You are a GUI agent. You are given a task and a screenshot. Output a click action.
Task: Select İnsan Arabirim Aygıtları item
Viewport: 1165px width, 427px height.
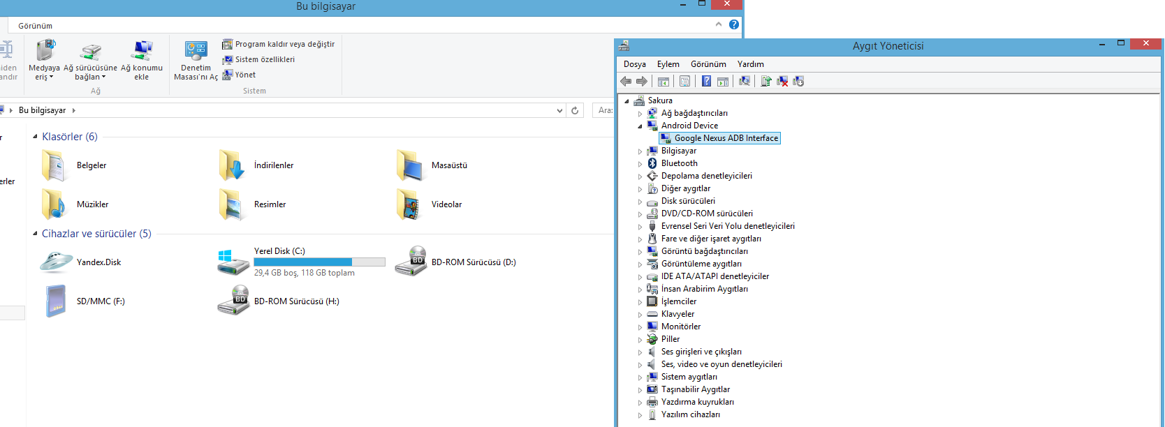pos(705,289)
